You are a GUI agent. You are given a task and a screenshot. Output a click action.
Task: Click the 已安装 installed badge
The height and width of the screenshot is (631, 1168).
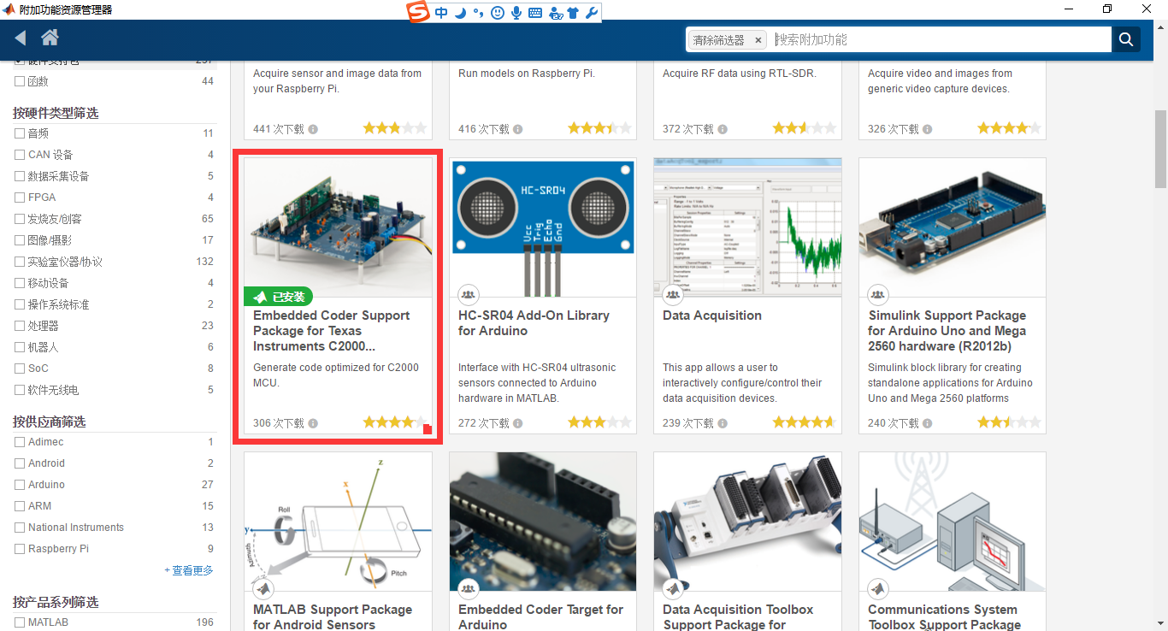(279, 297)
